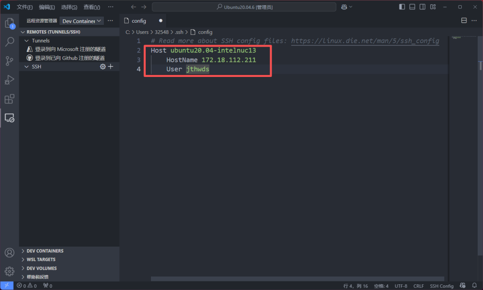
Task: Click the SSH Config language mode button
Action: coord(441,286)
